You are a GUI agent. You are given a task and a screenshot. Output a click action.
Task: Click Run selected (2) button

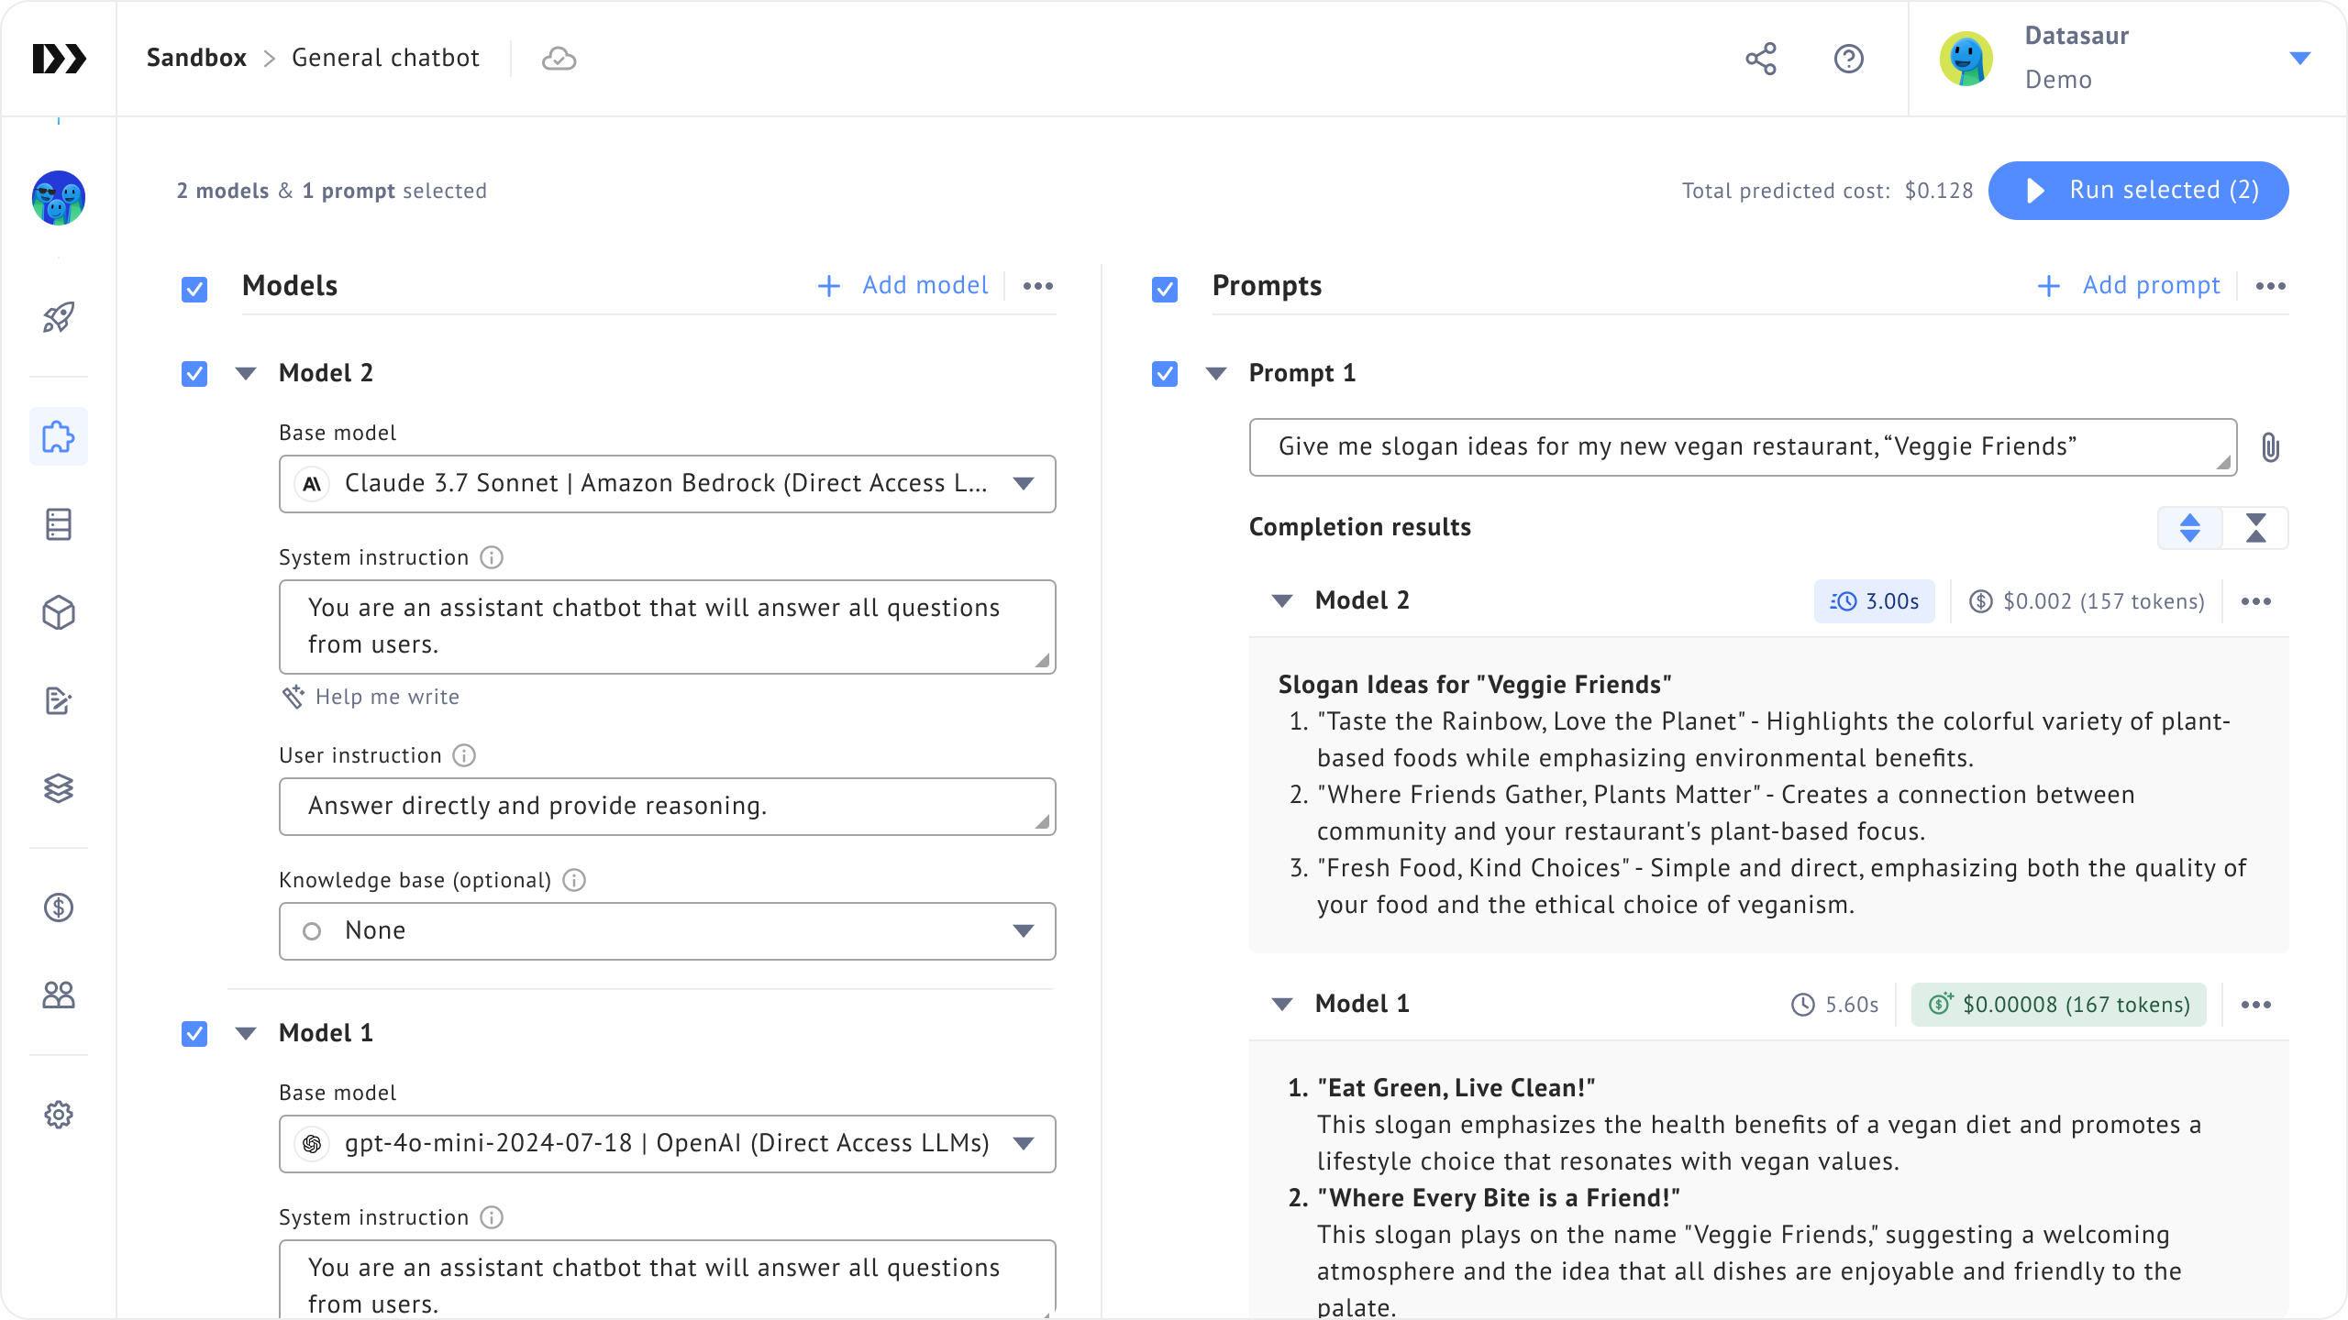pyautogui.click(x=2138, y=191)
